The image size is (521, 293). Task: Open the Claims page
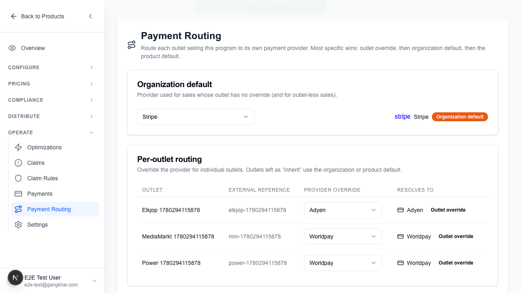pyautogui.click(x=55, y=163)
